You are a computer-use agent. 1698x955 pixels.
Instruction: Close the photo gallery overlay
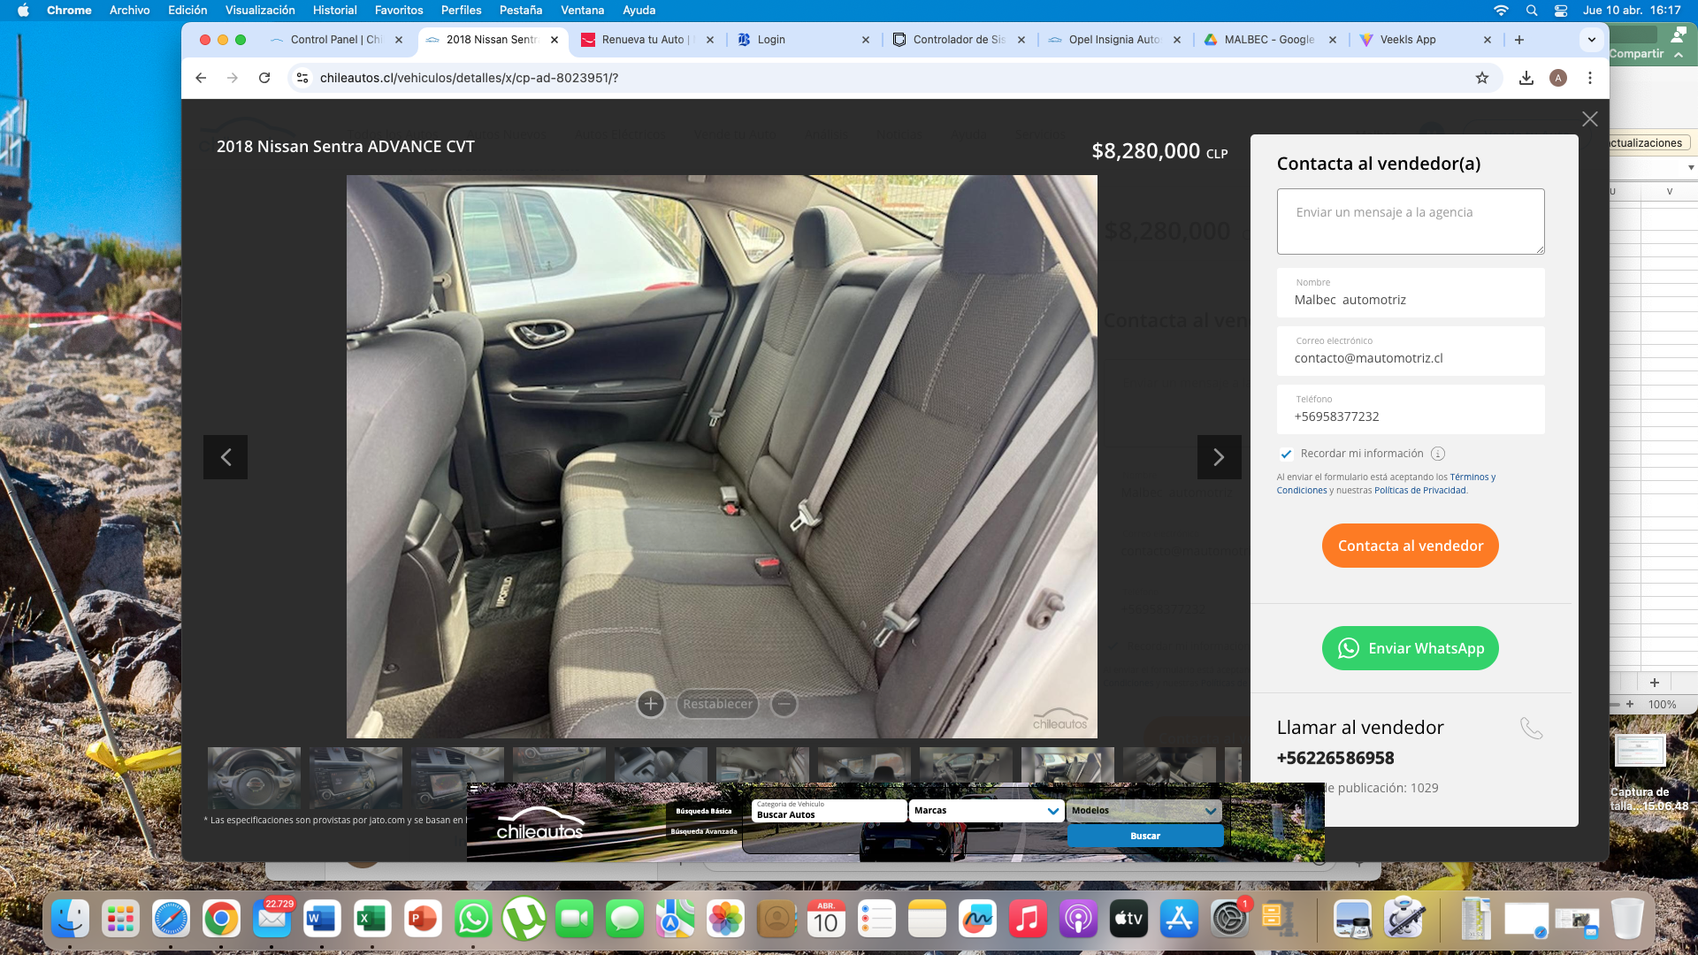click(1589, 119)
